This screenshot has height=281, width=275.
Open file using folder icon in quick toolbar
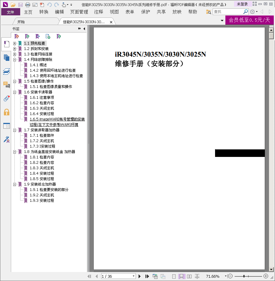(x=13, y=5)
